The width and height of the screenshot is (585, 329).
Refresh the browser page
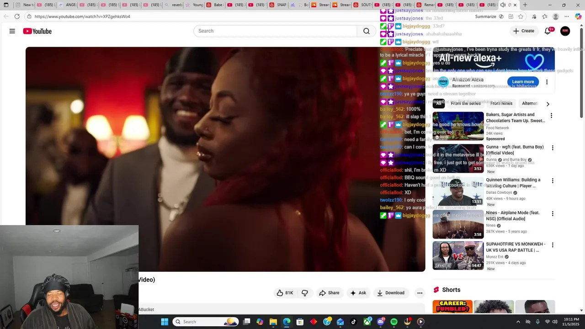(x=17, y=16)
